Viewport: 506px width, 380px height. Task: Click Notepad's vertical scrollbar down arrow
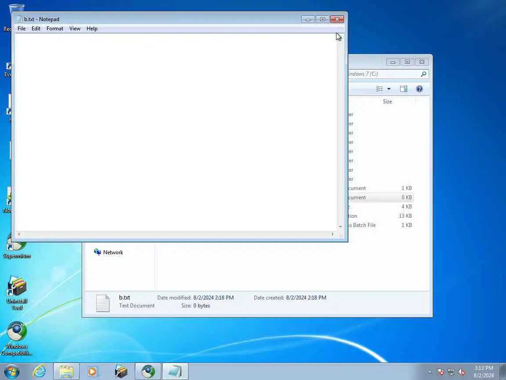340,227
